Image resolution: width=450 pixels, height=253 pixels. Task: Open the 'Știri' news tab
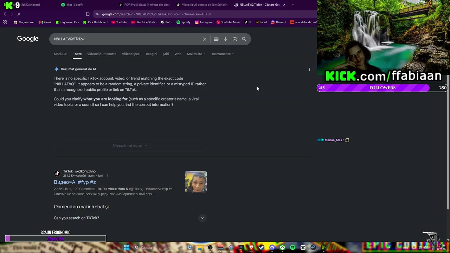[x=166, y=54]
